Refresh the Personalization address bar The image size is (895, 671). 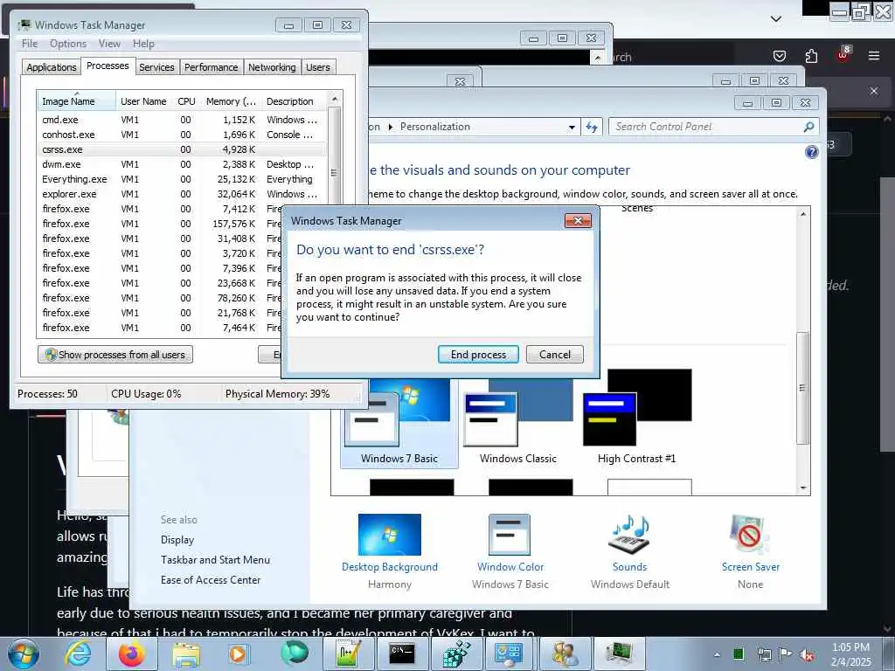[592, 128]
